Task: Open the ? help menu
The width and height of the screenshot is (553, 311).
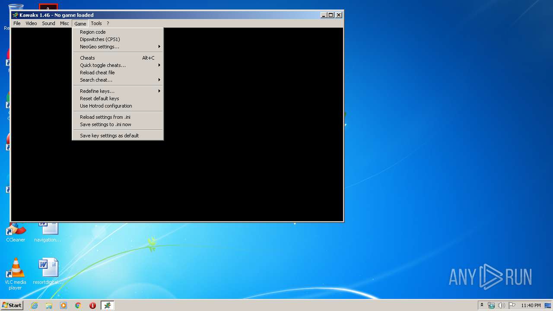Action: (108, 23)
